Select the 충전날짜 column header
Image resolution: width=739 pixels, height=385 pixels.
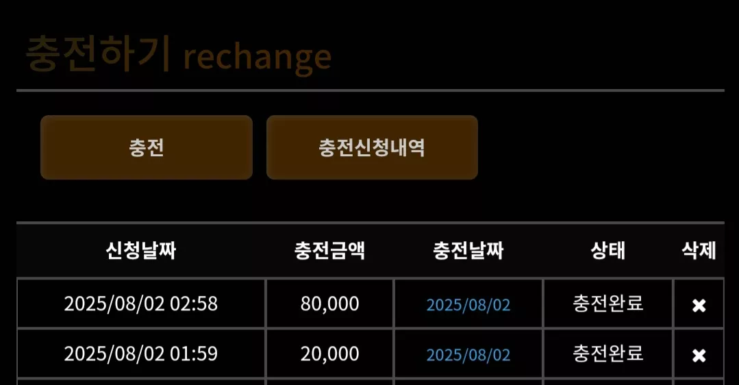click(468, 250)
